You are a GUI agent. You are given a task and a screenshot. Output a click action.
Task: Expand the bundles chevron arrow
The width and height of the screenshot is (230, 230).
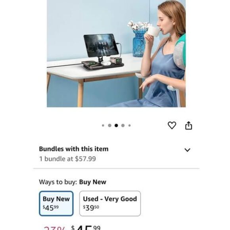pyautogui.click(x=187, y=150)
